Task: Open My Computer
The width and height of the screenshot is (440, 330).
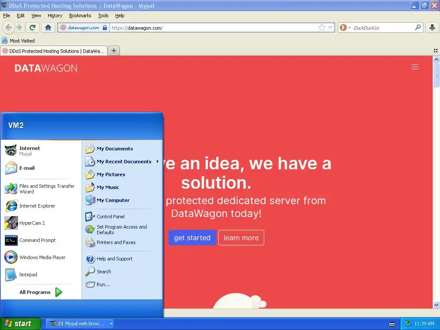Action: pyautogui.click(x=122, y=200)
